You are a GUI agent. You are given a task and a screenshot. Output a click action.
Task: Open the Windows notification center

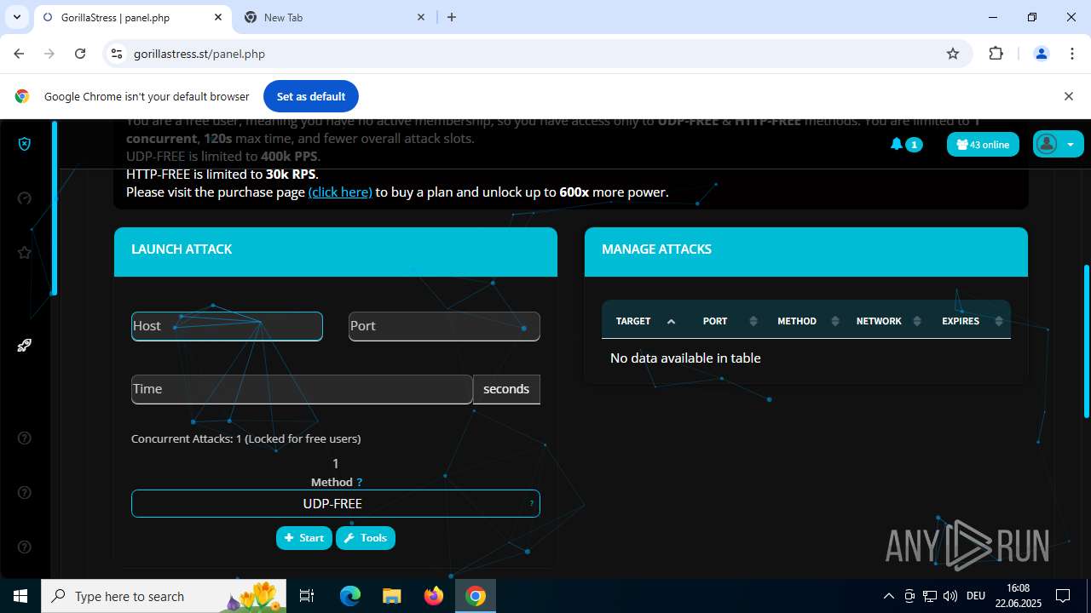point(1063,596)
